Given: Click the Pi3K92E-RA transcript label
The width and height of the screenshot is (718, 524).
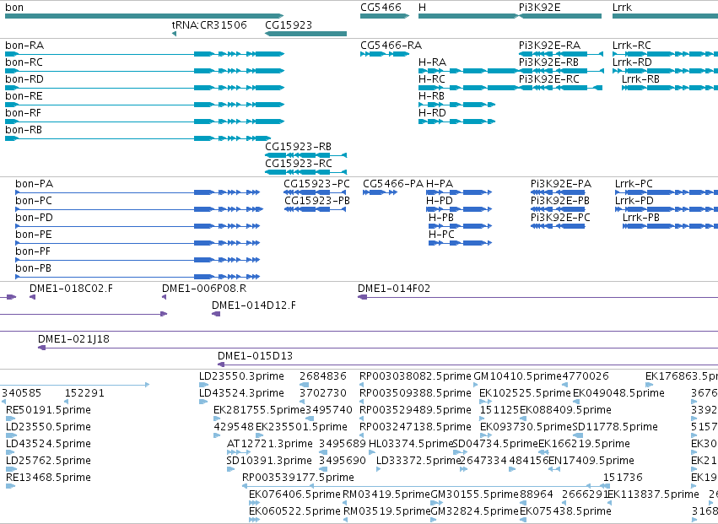Looking at the screenshot, I should click(x=549, y=46).
